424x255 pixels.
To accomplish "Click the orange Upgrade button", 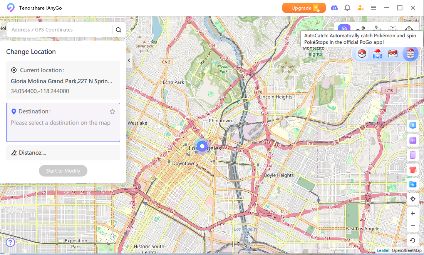I will point(304,8).
